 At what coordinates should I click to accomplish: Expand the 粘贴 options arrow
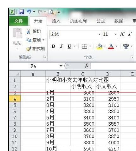click(x=17, y=49)
